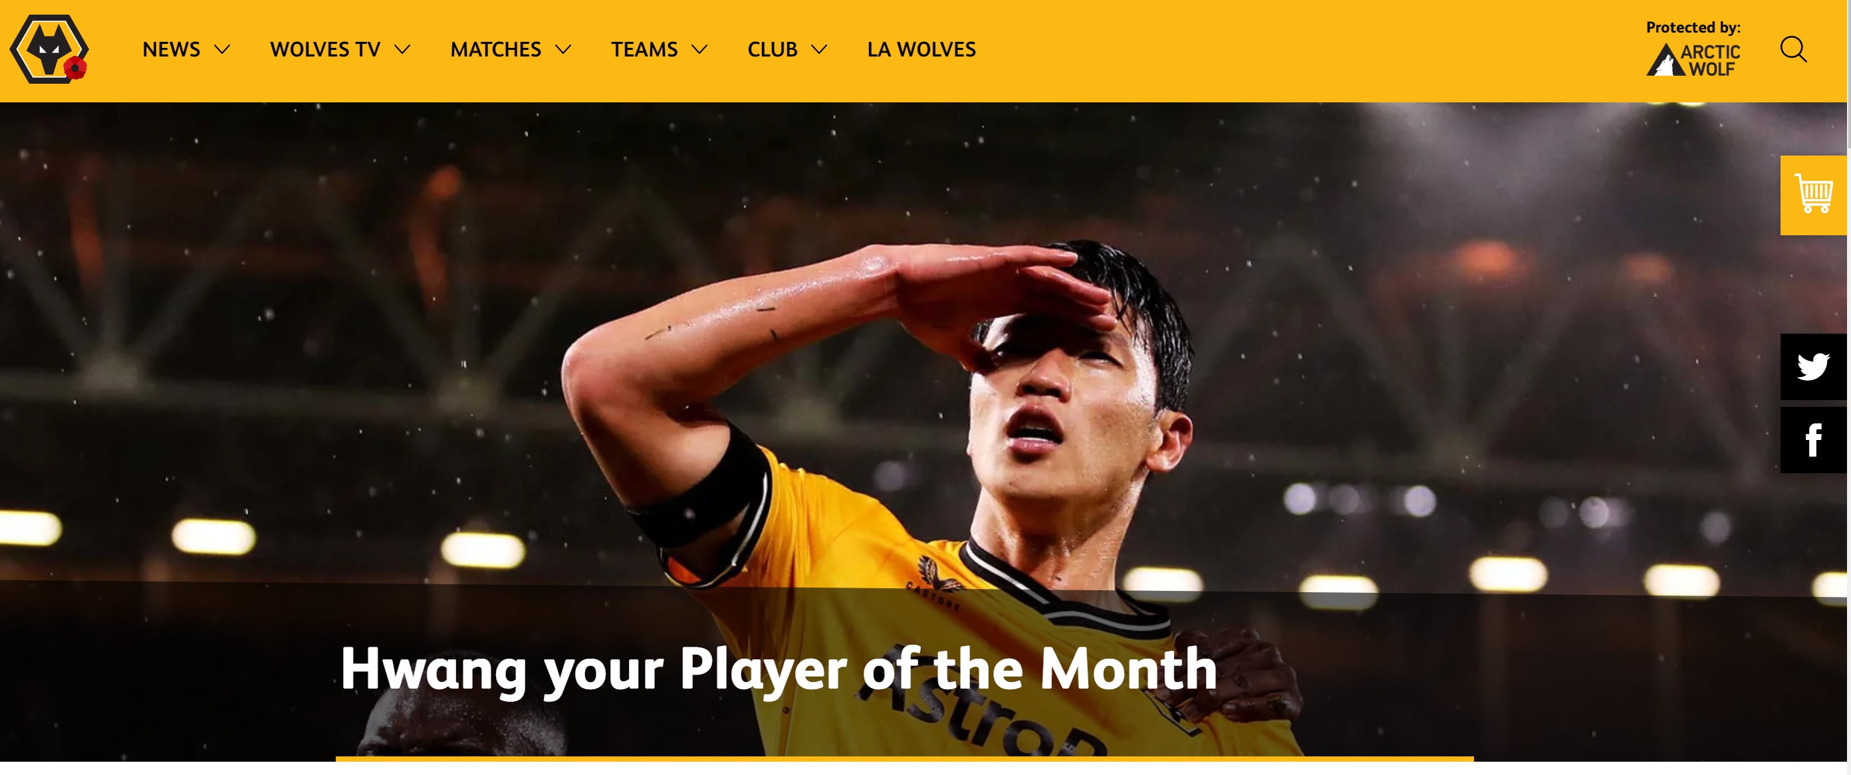Expand the Teams chevron arrow
The image size is (1851, 775).
point(699,50)
